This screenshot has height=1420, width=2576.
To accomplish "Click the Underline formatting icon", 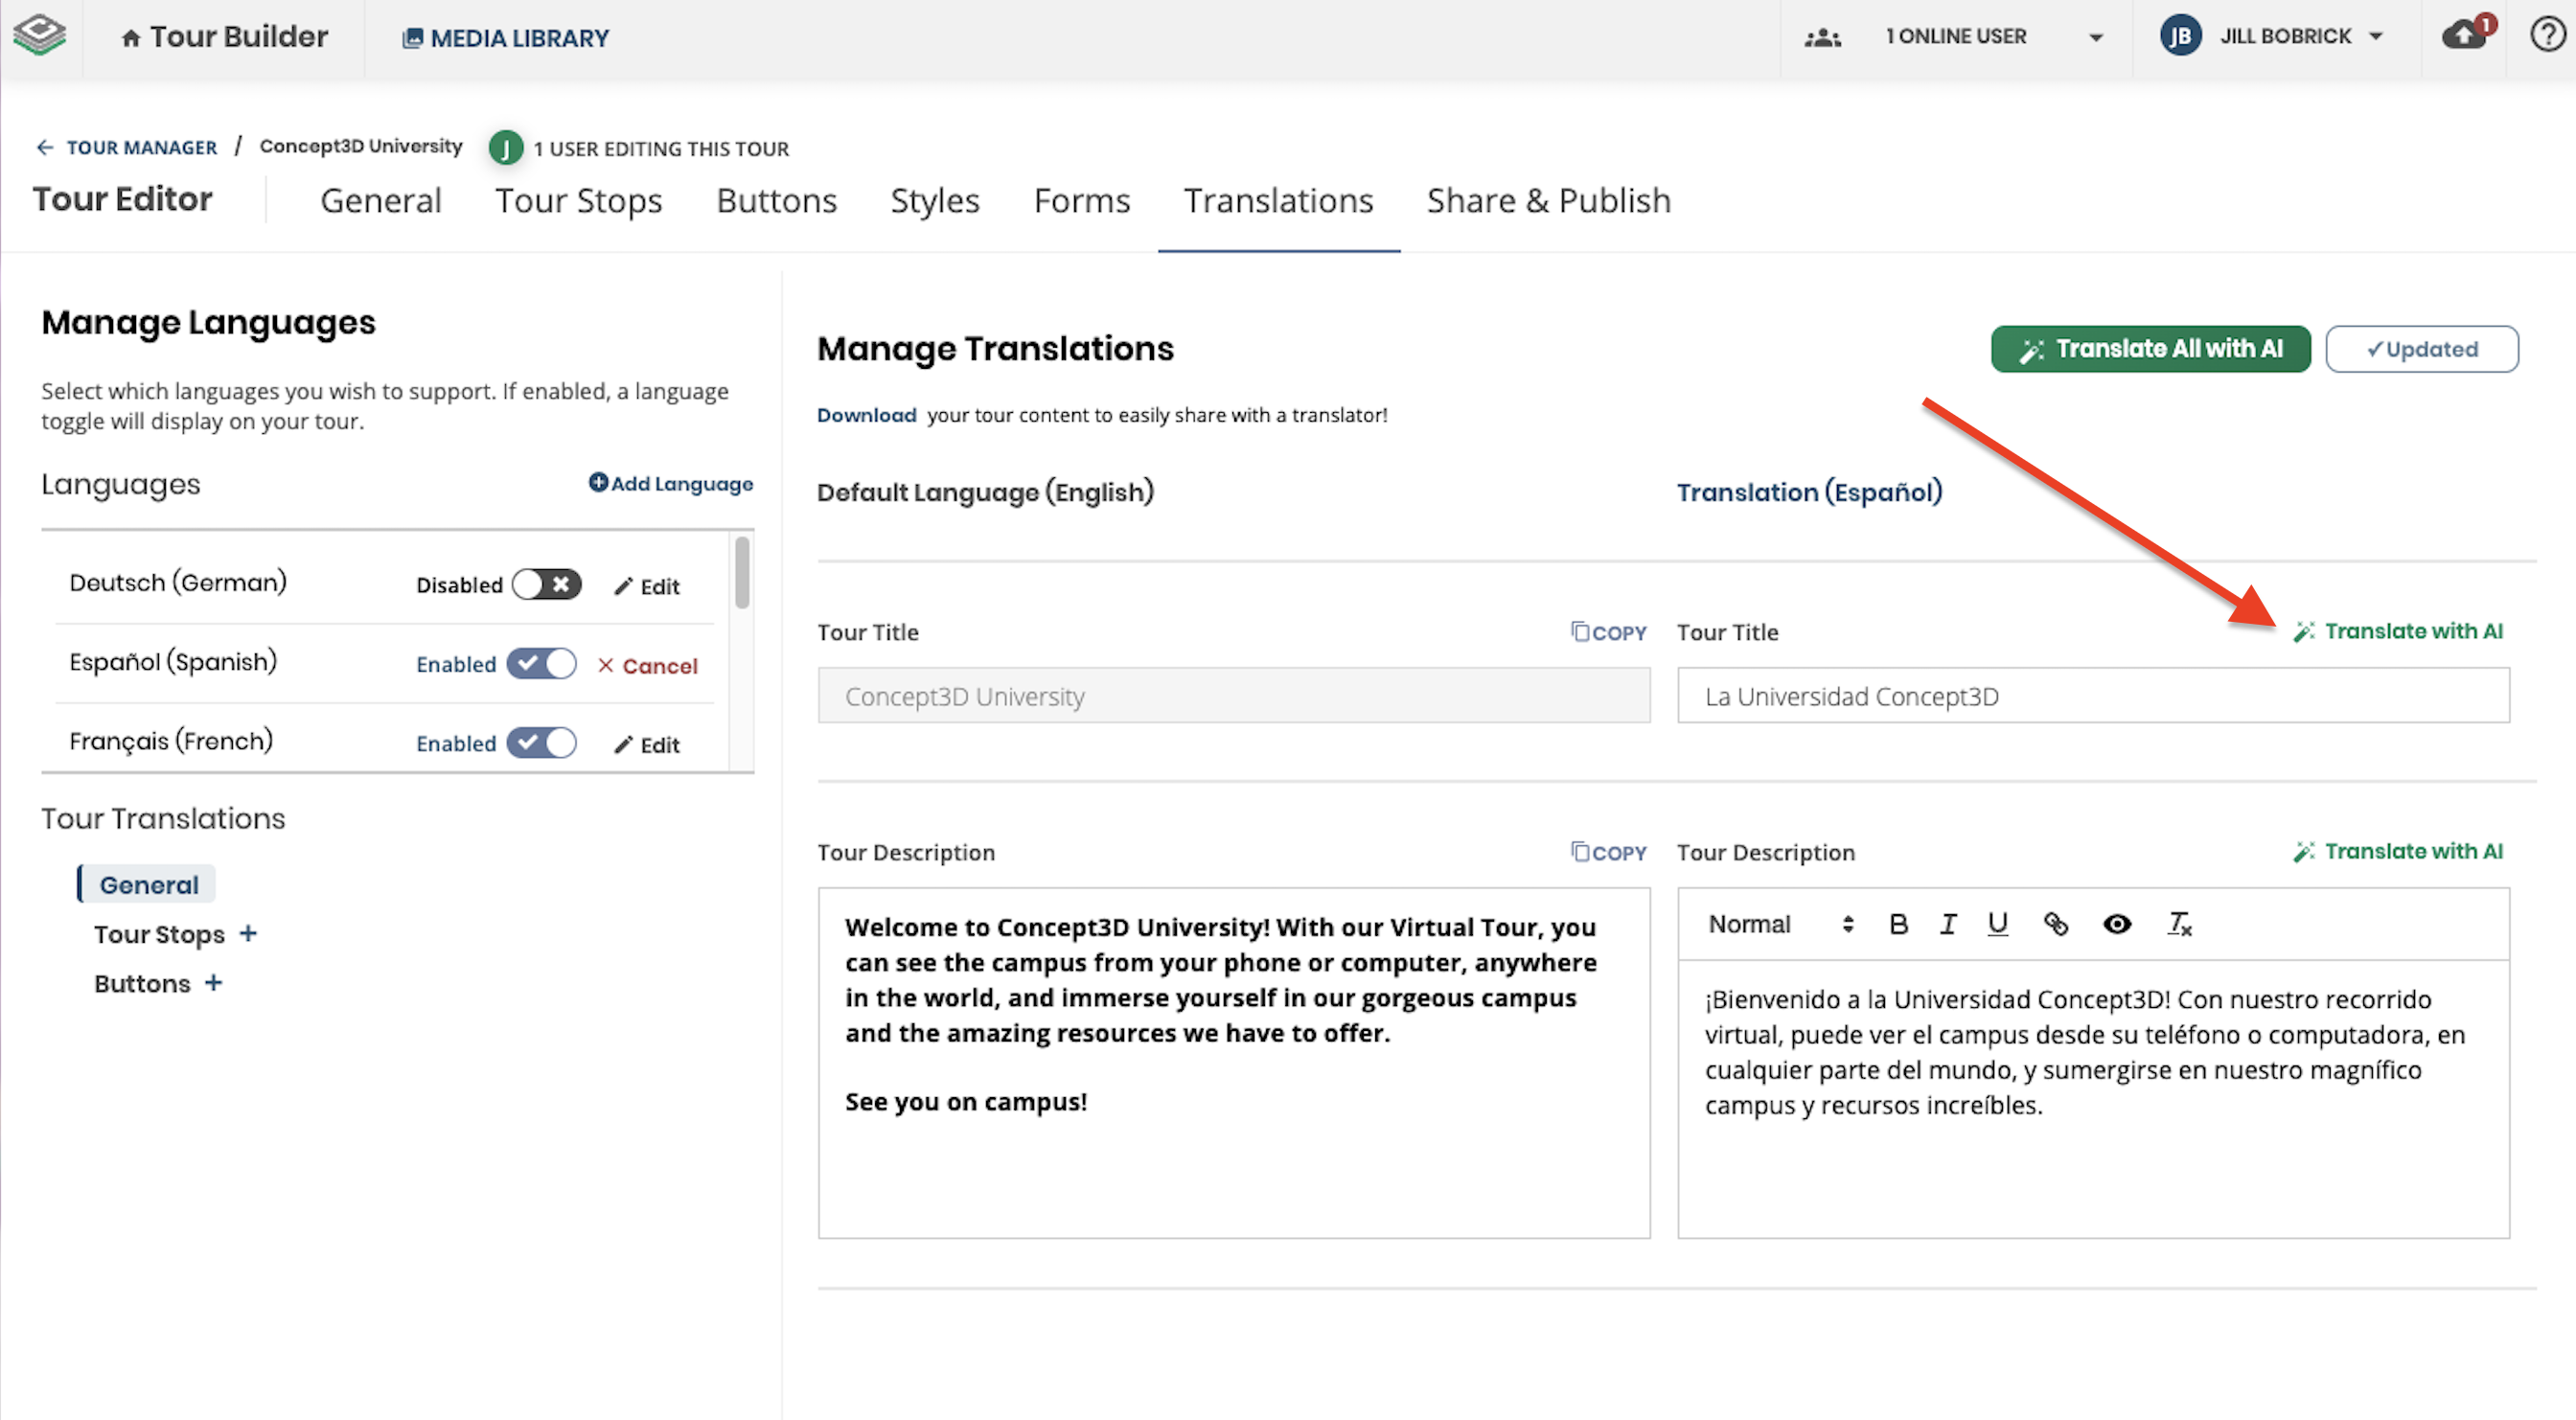I will pos(1997,924).
